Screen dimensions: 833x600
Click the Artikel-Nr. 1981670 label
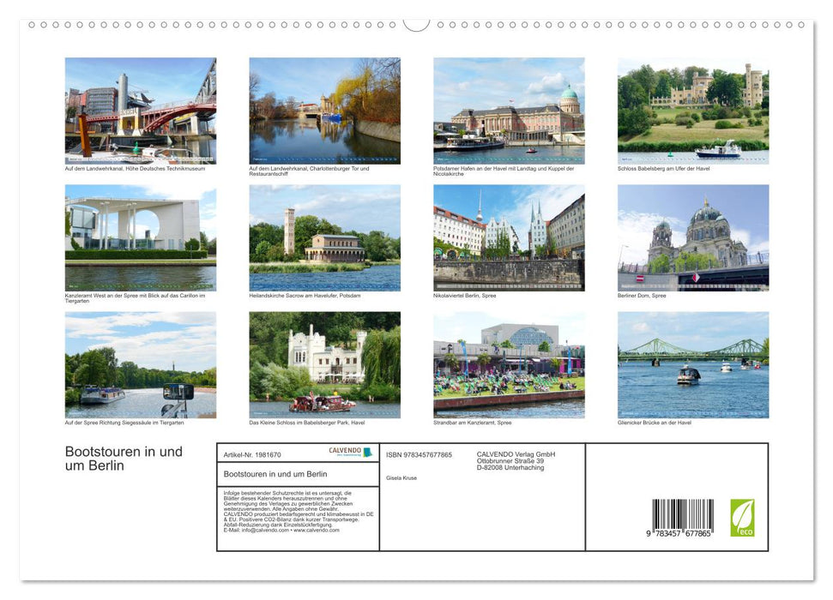pyautogui.click(x=253, y=454)
